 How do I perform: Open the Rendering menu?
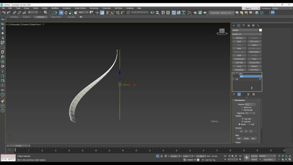[x=94, y=8]
